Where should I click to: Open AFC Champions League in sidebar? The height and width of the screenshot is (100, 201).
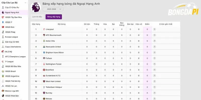15,56
